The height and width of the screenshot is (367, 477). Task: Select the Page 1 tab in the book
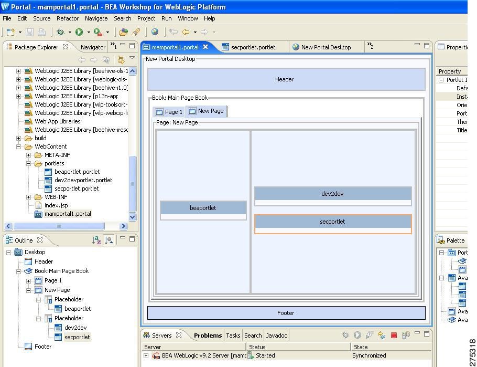169,112
